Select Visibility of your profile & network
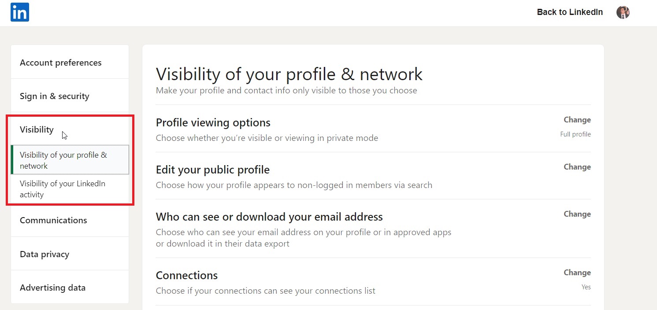 [x=63, y=160]
